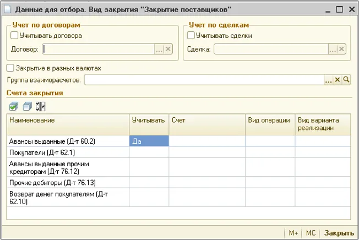The image size is (359, 240).
Task: Click the Вид варианта реализации column header
Action: click(x=323, y=124)
